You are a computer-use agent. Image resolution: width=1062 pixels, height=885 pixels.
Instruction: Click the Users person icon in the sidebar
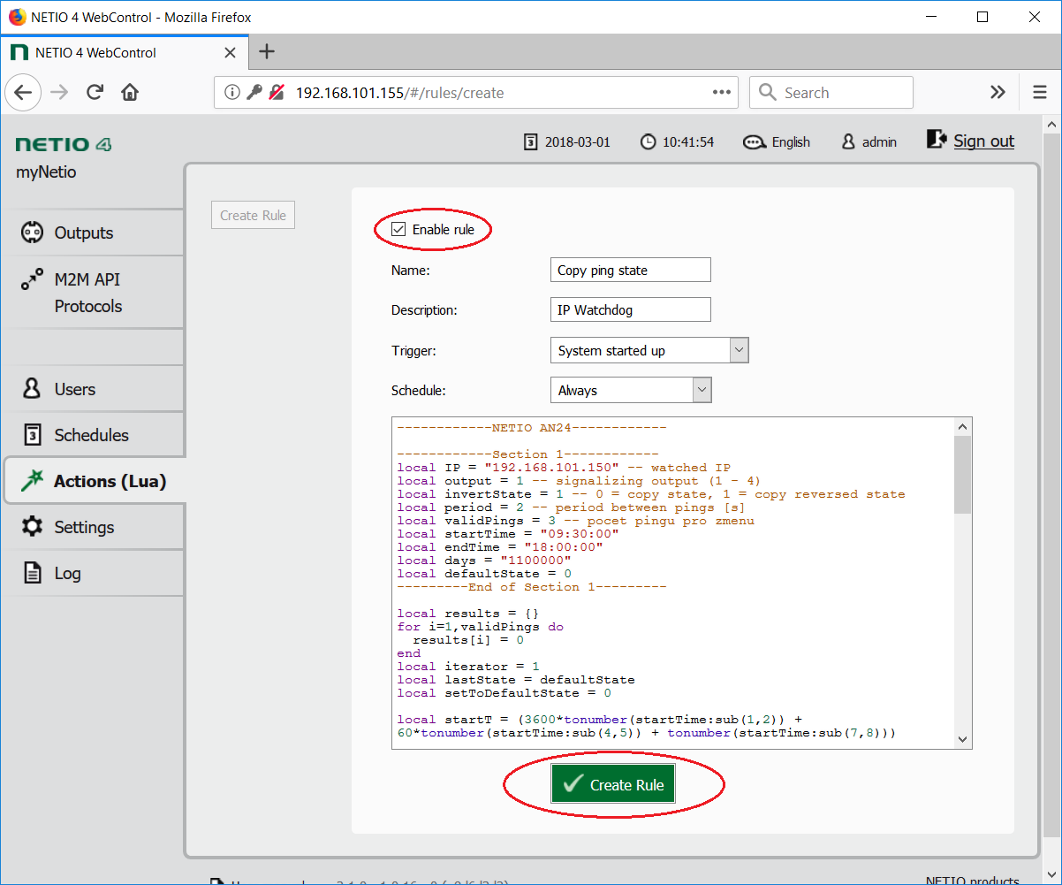[32, 389]
